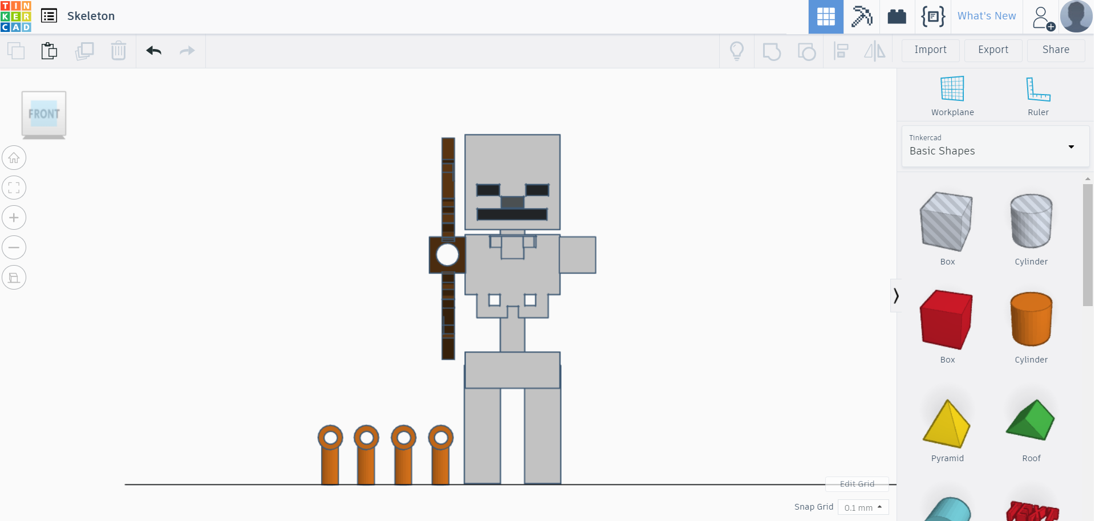
Task: Redo the undone action
Action: [187, 51]
